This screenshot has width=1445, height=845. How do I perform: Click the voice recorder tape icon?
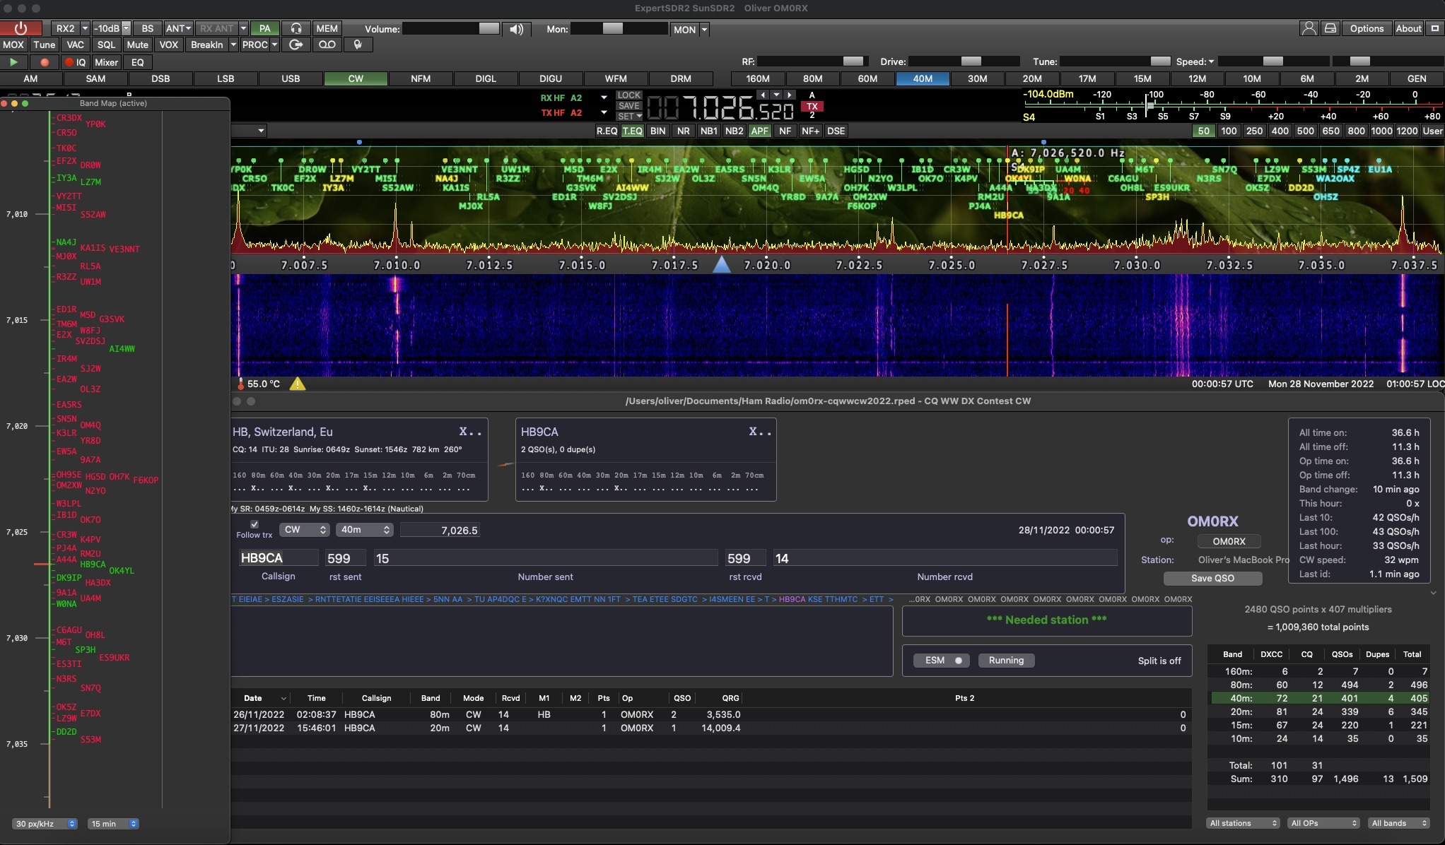point(327,45)
